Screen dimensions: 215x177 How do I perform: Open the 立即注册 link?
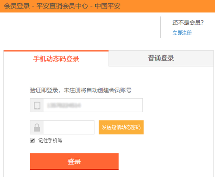182,33
